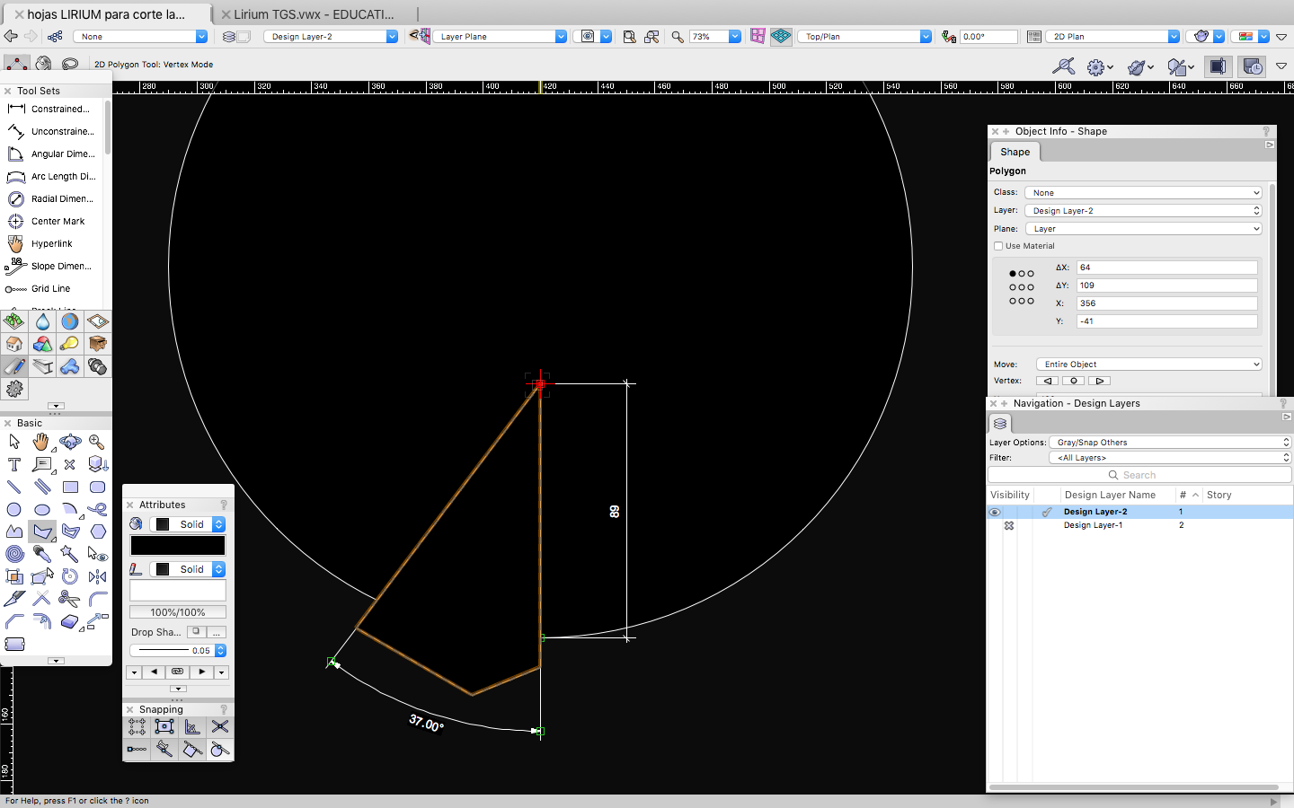Toggle visibility eye for Design Layer-2
1294x808 pixels.
coord(994,512)
